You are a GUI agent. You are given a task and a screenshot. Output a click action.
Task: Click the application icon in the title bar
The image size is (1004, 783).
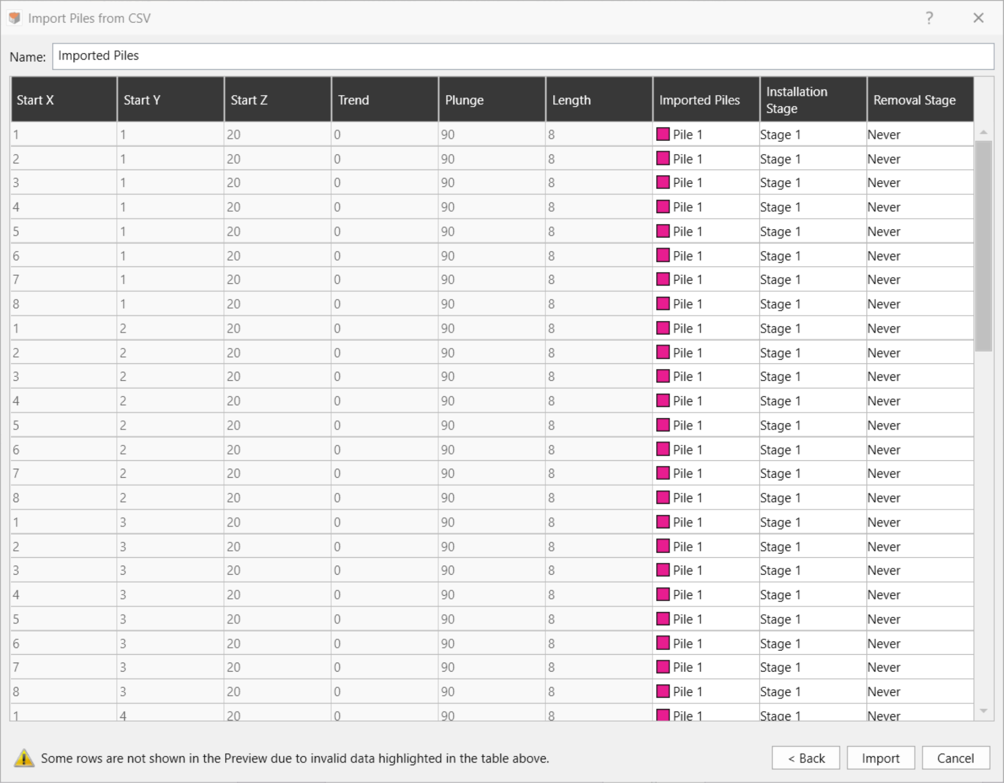(15, 18)
